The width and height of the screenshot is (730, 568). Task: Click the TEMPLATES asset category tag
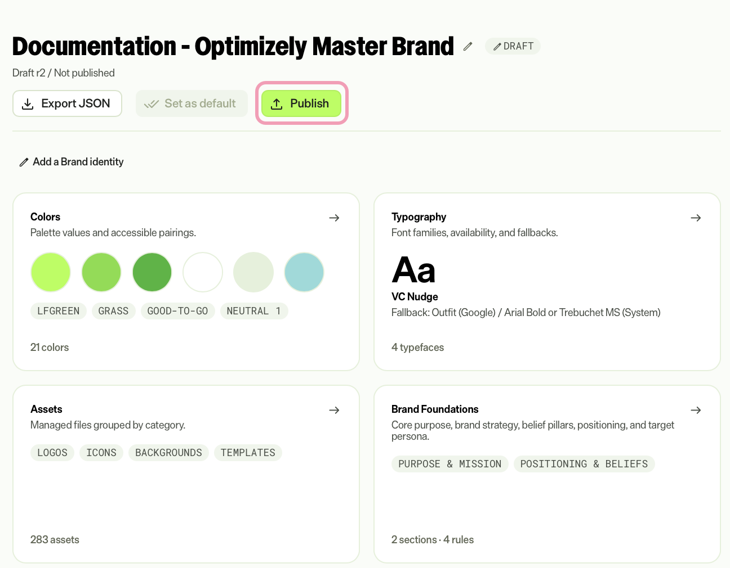click(248, 453)
